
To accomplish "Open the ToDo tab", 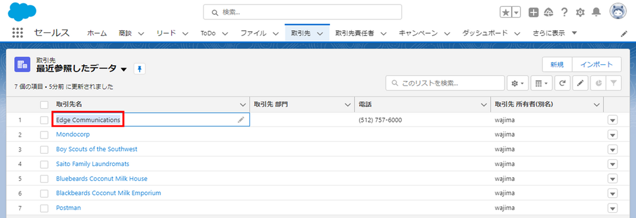I will [208, 33].
